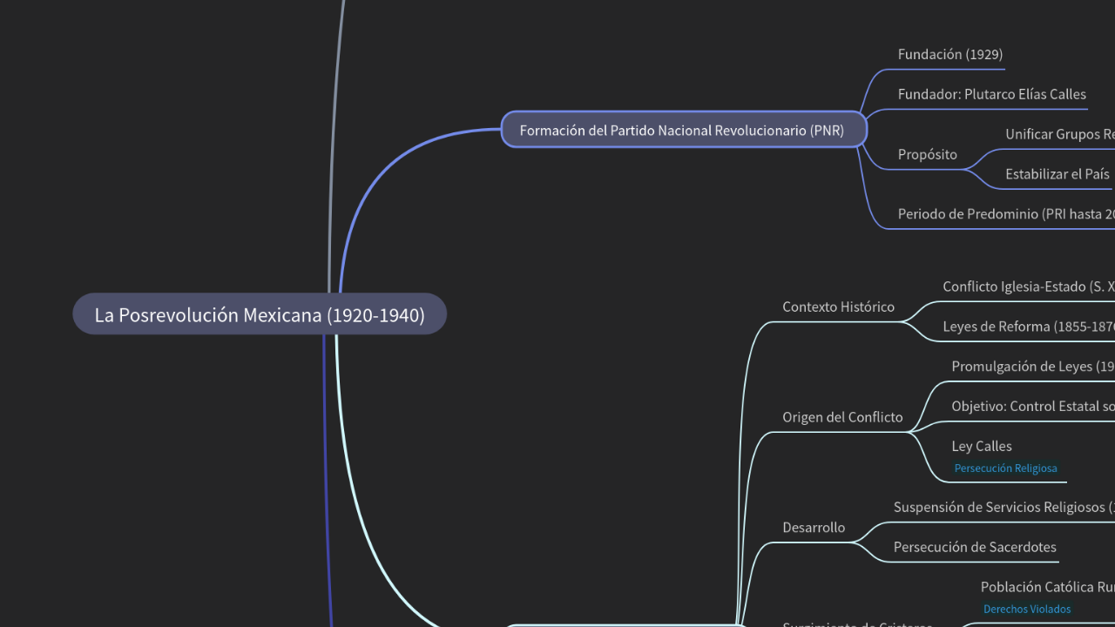The width and height of the screenshot is (1115, 627).
Task: Select the 'Promulgación de Leyes' node
Action: [x=1033, y=366]
